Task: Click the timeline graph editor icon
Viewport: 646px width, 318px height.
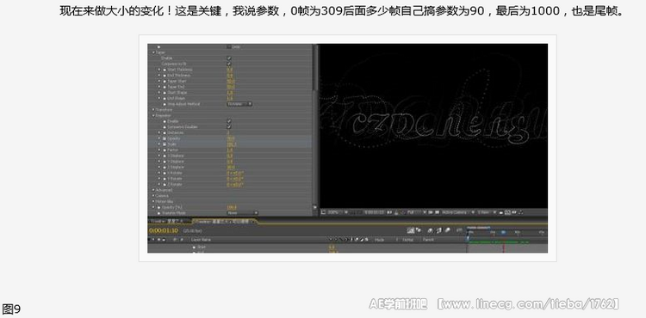Action: coord(459,230)
